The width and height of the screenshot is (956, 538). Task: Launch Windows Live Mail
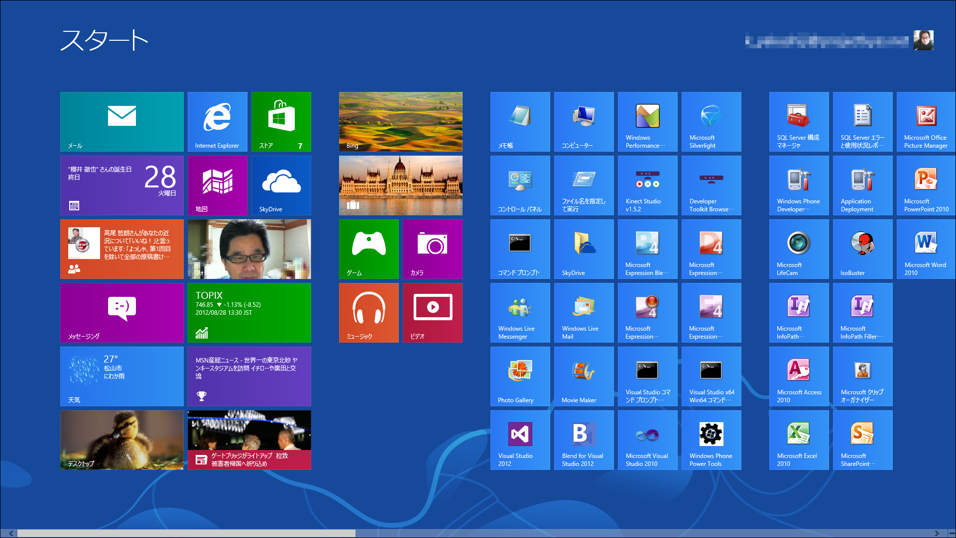point(584,313)
